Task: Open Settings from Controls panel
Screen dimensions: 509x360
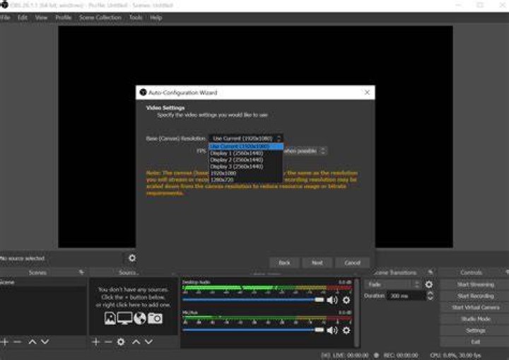Action: coord(475,330)
